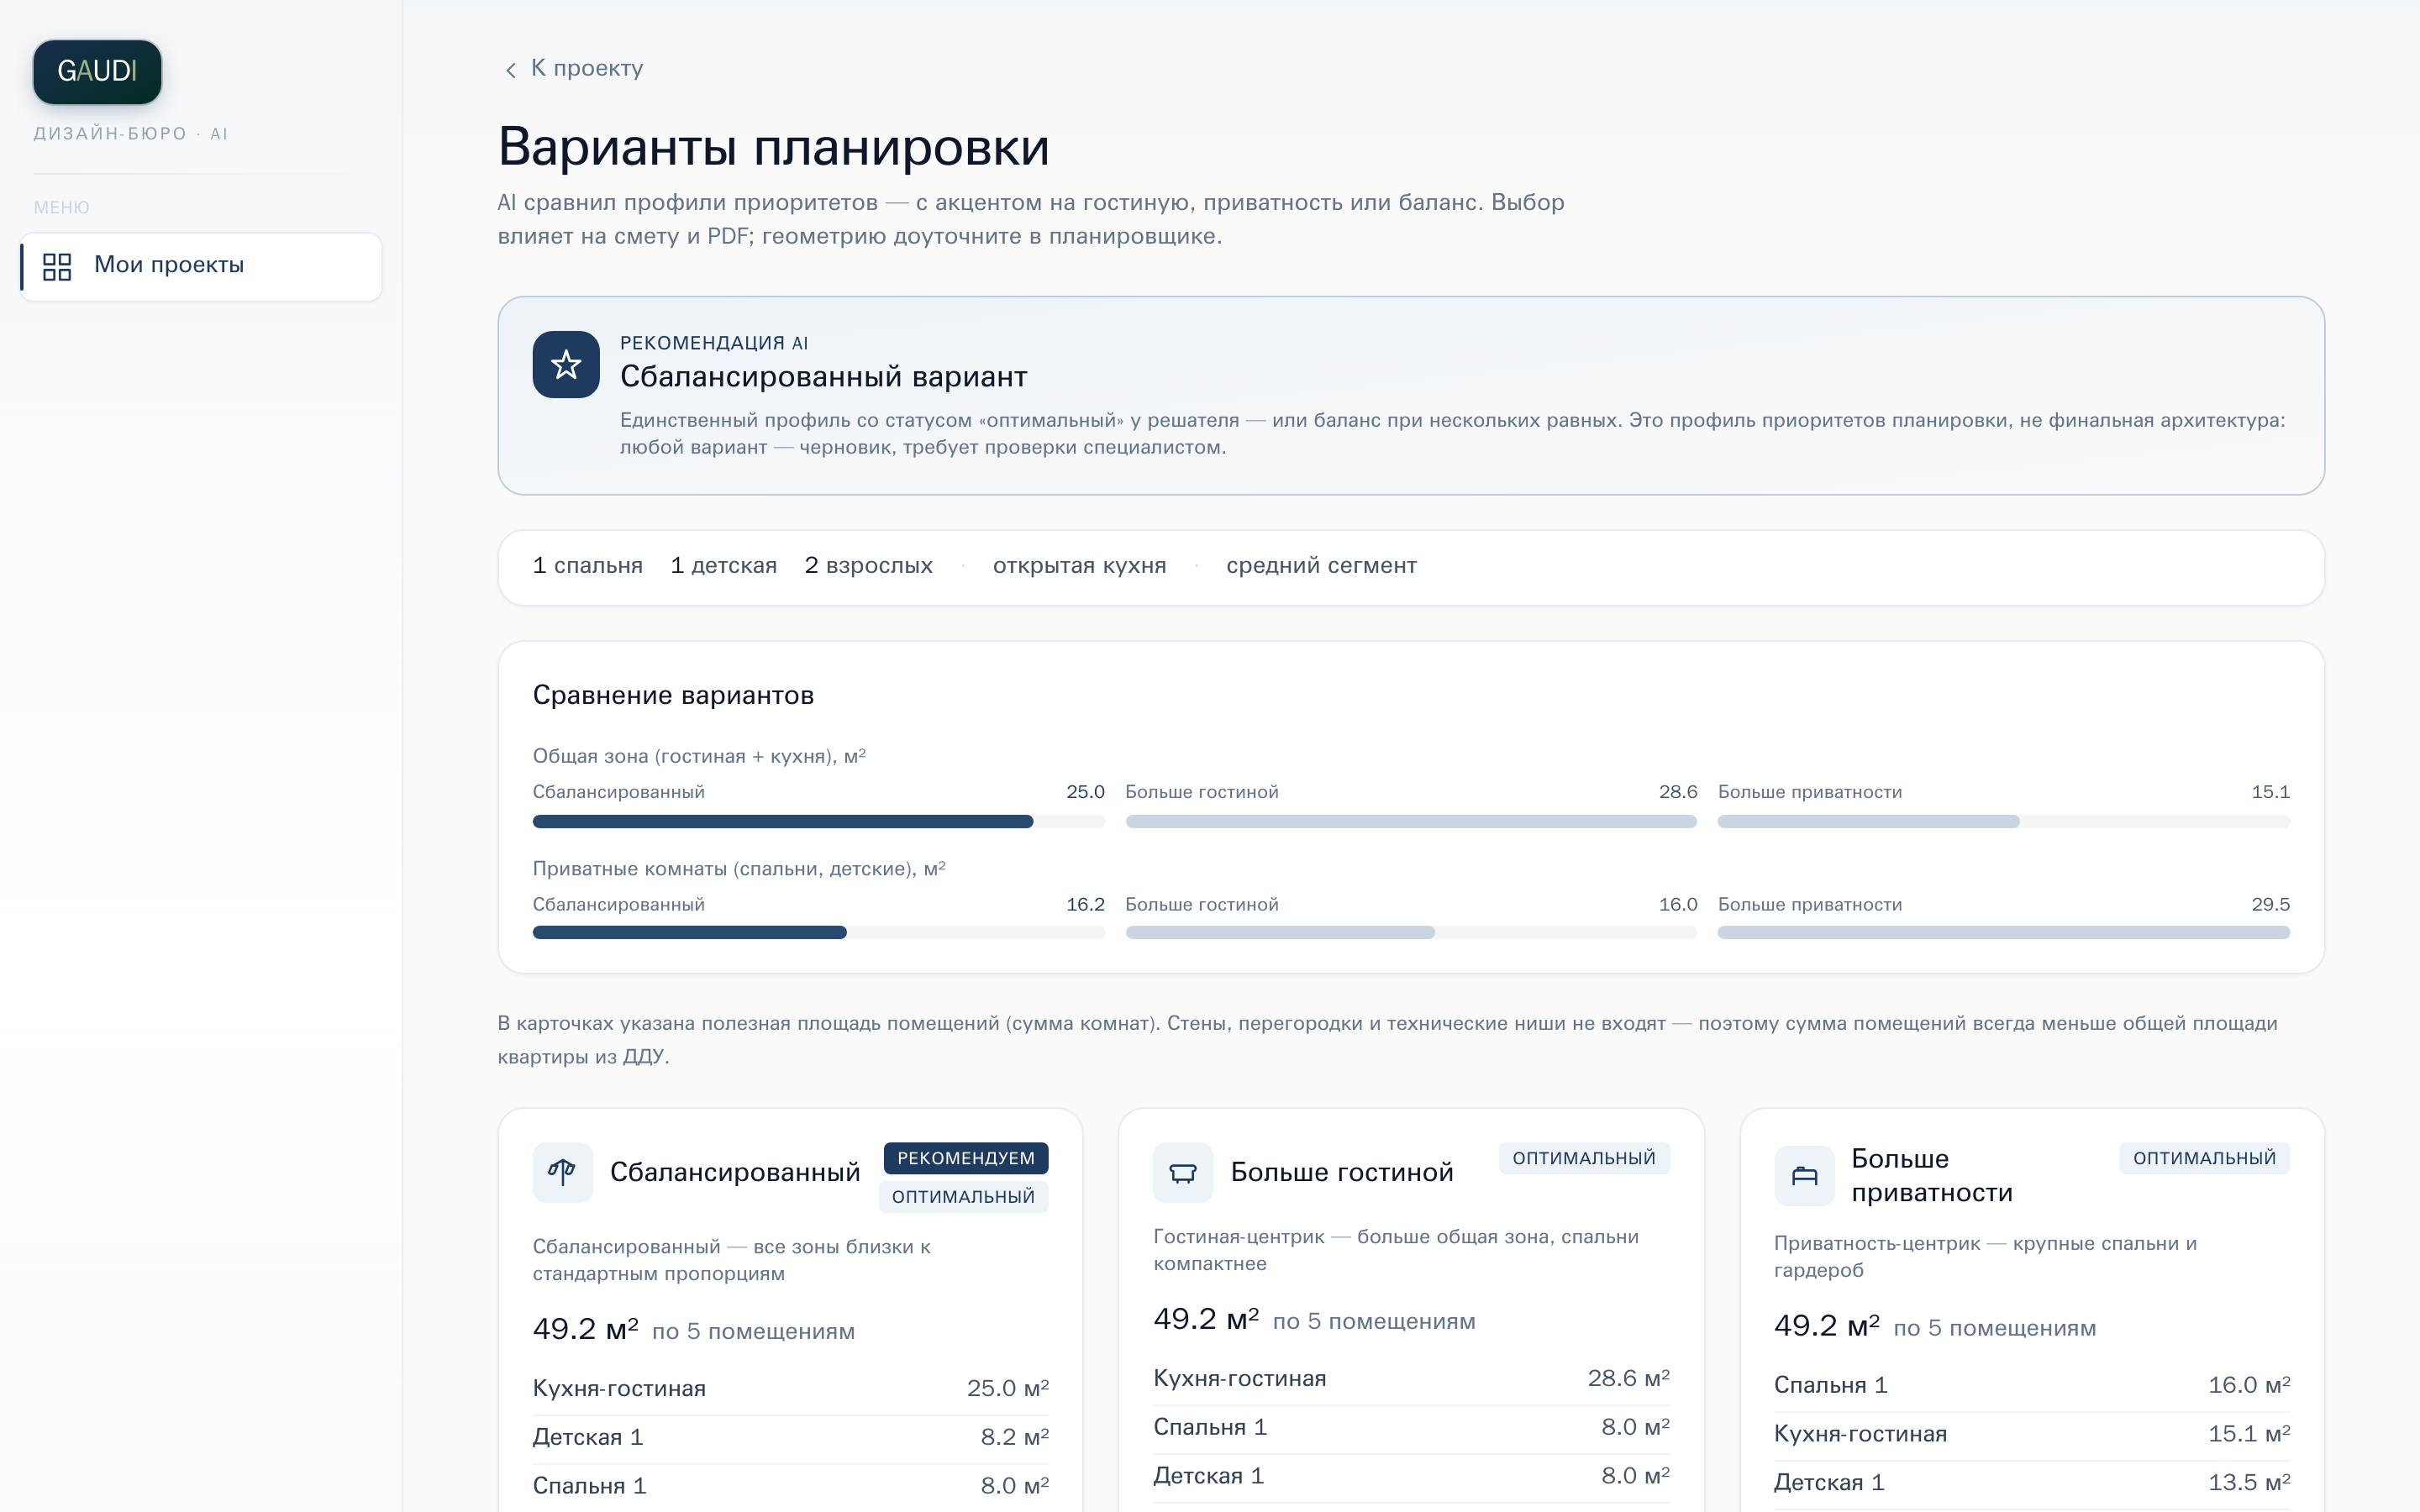The image size is (2420, 1512).
Task: Click the 2 взрослых tag
Action: (868, 566)
